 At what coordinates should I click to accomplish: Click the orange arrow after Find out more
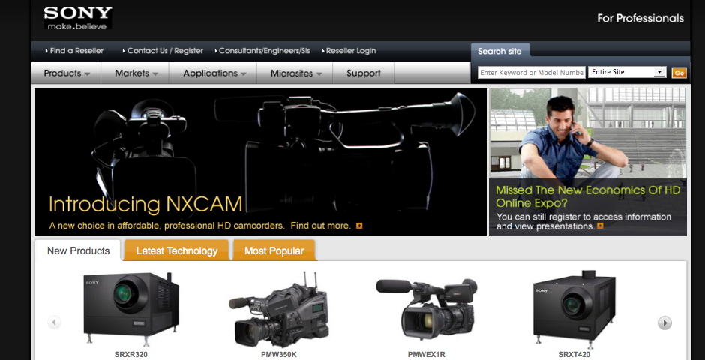coord(359,226)
